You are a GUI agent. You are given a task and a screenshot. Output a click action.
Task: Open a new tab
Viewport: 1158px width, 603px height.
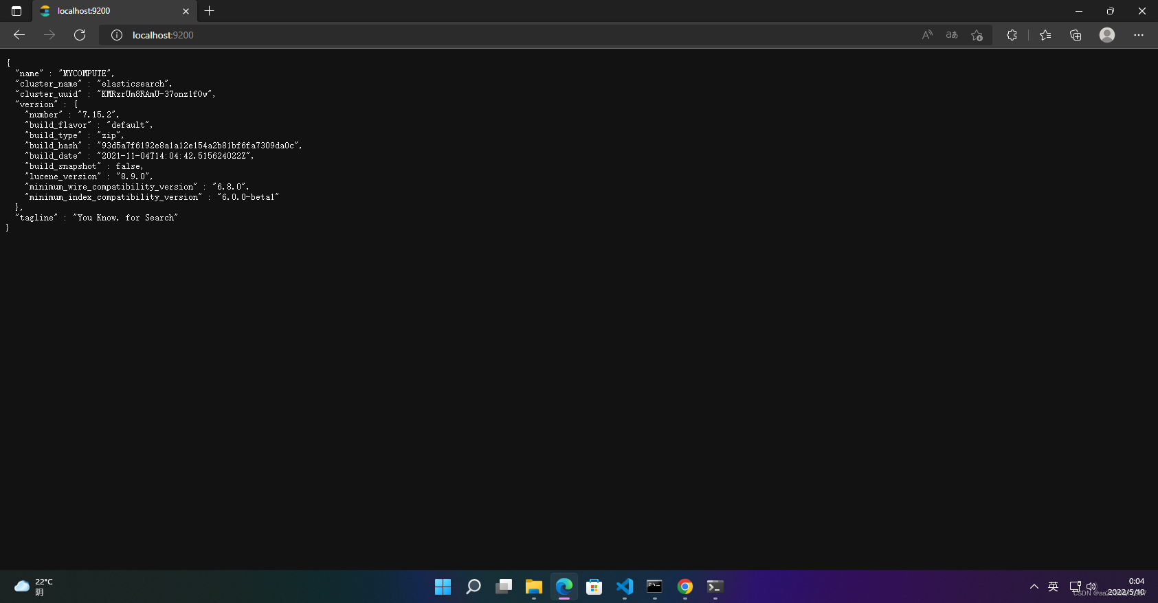pos(210,11)
